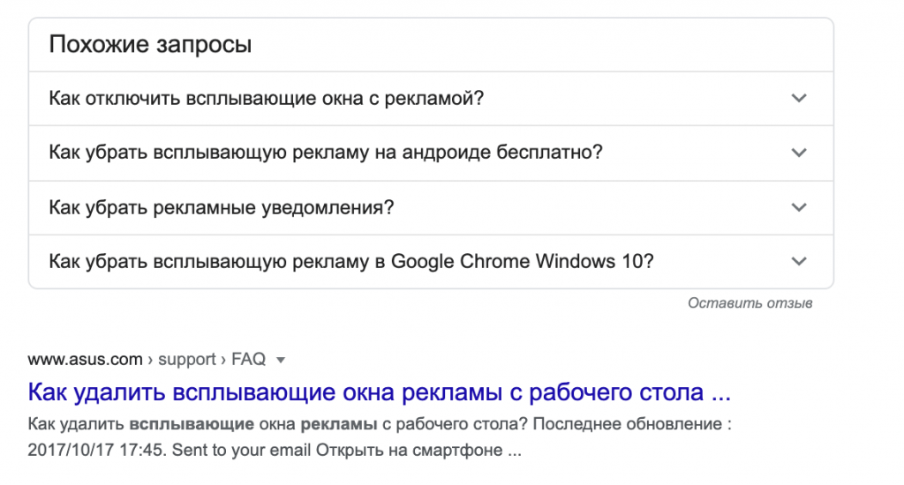Image resolution: width=904 pixels, height=485 pixels.
Task: Click Последнее обновление text in the snippet
Action: pos(628,424)
